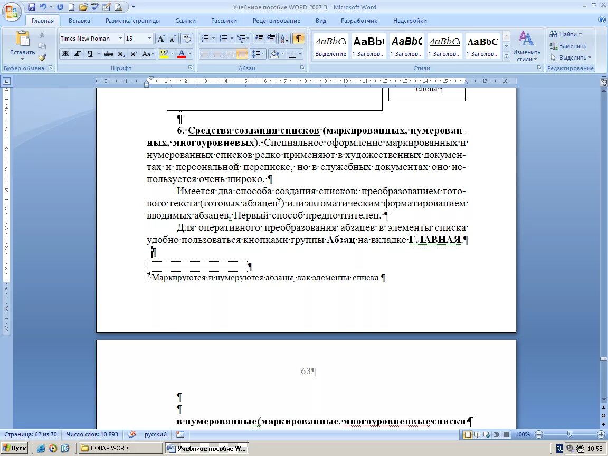This screenshot has height=456, width=608.
Task: Apply superscript formatting
Action: pyautogui.click(x=134, y=54)
